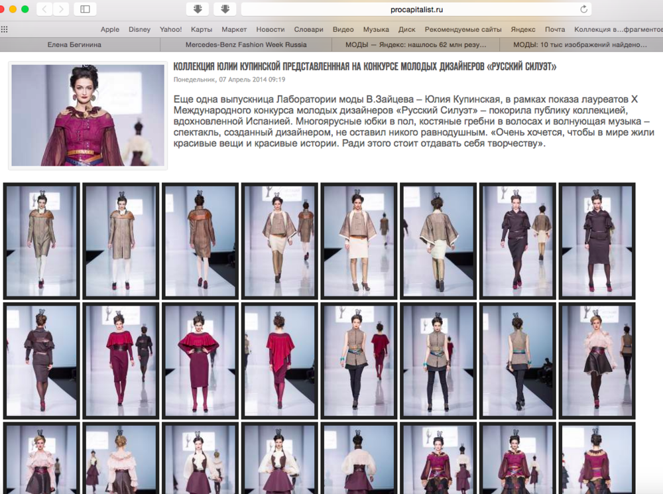Open the Новости bookmark
Screen dimensions: 663x494
(271, 29)
